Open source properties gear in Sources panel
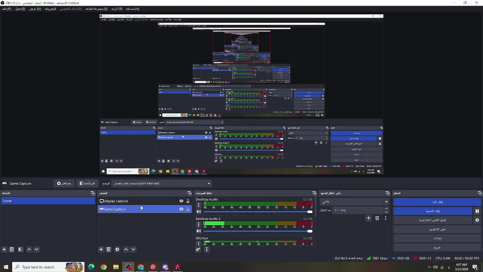 [x=117, y=249]
